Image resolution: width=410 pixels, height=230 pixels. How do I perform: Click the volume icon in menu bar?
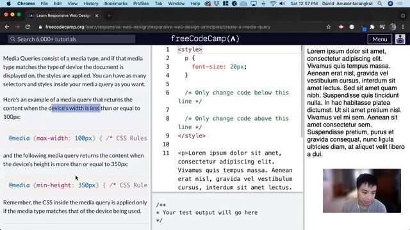click(x=282, y=4)
